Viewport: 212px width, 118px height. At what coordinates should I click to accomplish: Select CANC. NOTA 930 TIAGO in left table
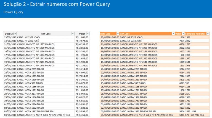[46, 83]
